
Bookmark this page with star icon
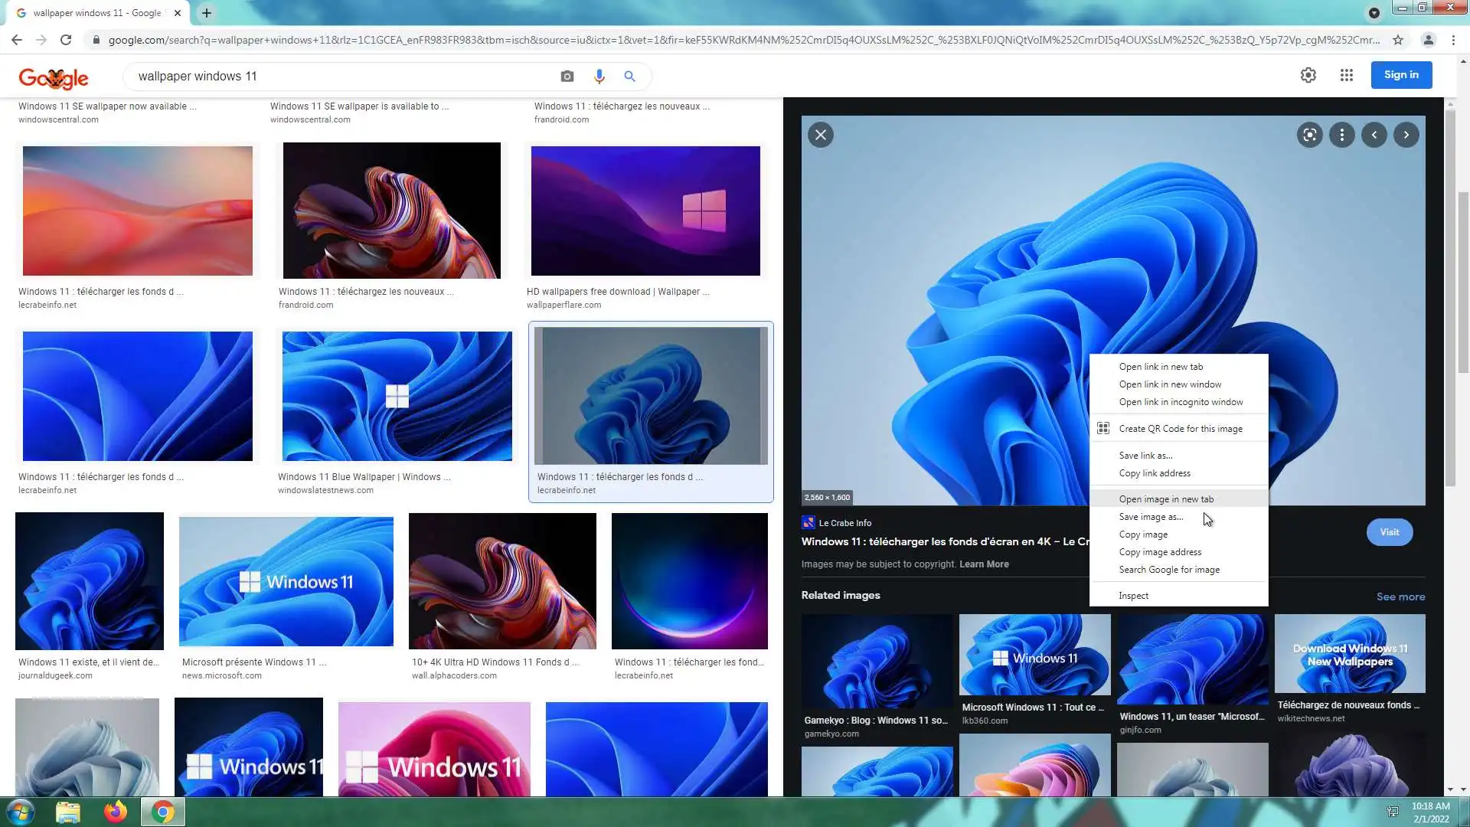1398,40
